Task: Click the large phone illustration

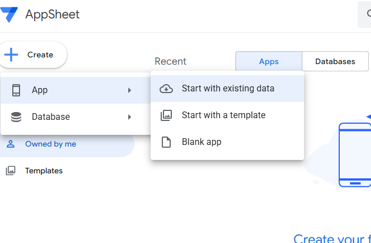Action: [355, 155]
